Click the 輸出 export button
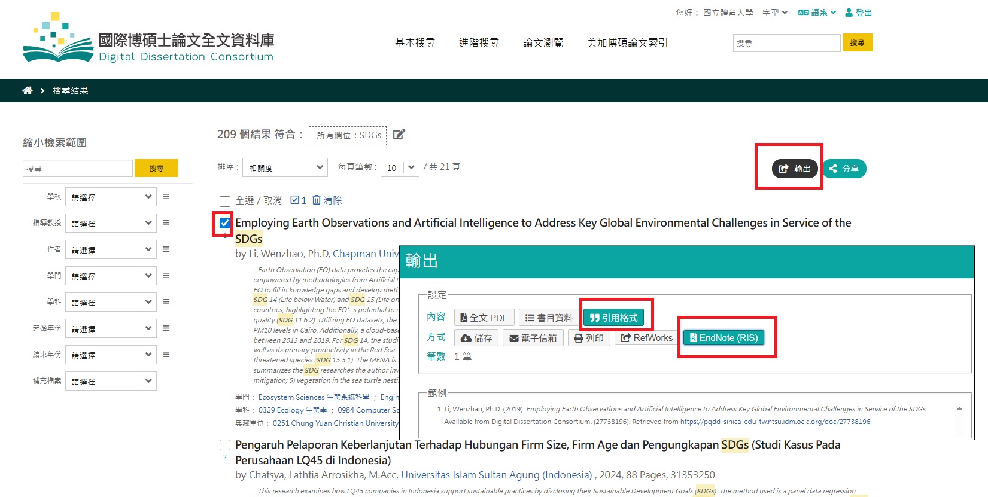The height and width of the screenshot is (497, 988). coord(794,169)
